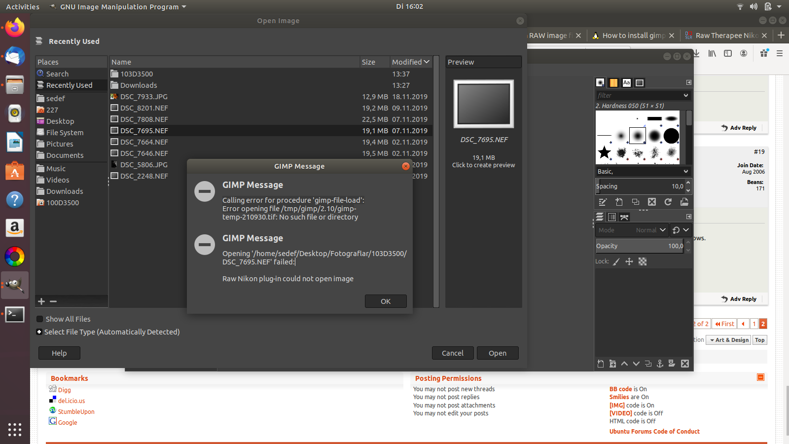
Task: Click the Anchor floating layer icon
Action: (660, 364)
